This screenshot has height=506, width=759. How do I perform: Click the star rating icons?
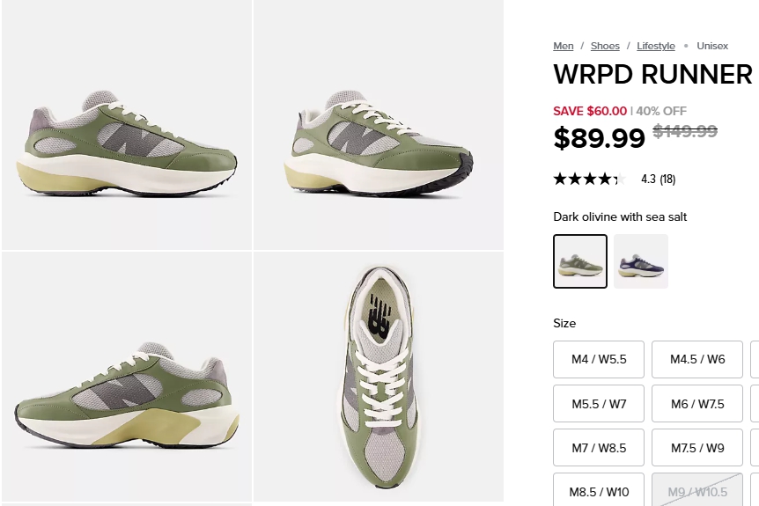click(590, 179)
